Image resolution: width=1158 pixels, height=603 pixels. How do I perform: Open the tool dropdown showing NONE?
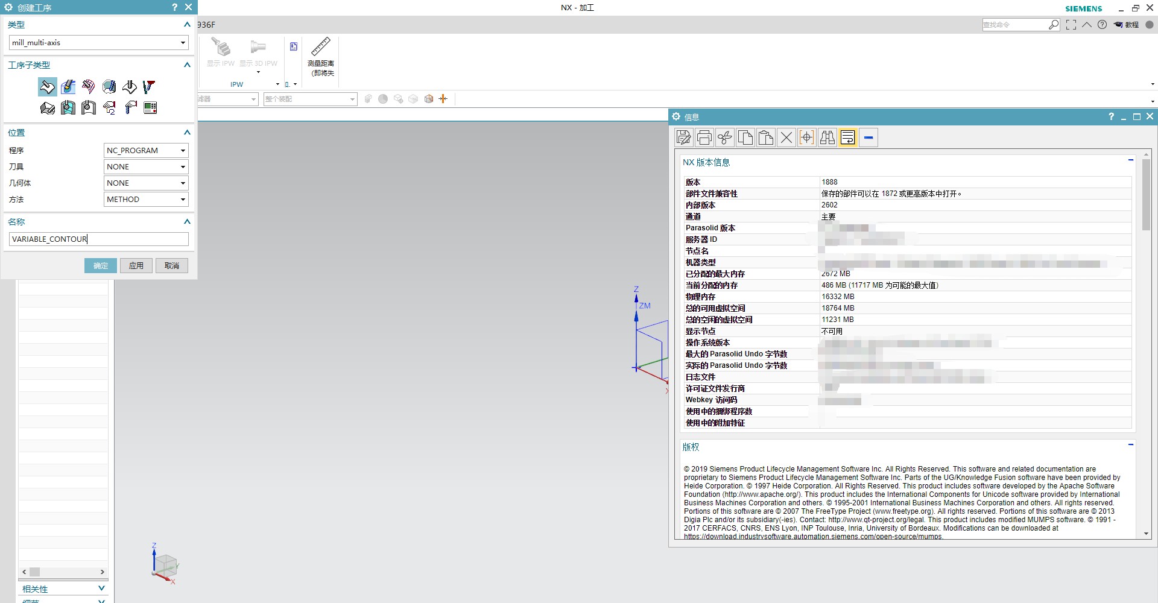(x=183, y=167)
